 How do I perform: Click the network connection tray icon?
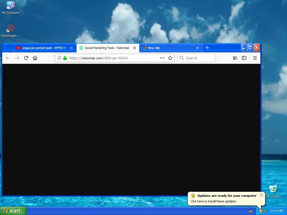tap(266, 211)
